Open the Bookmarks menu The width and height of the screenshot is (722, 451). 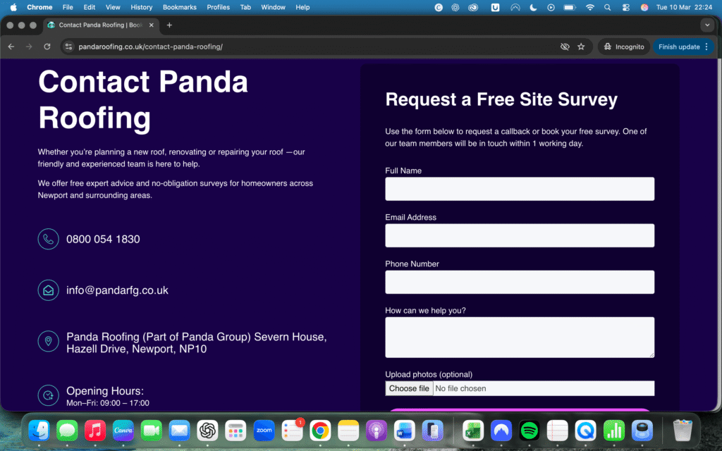coord(179,7)
